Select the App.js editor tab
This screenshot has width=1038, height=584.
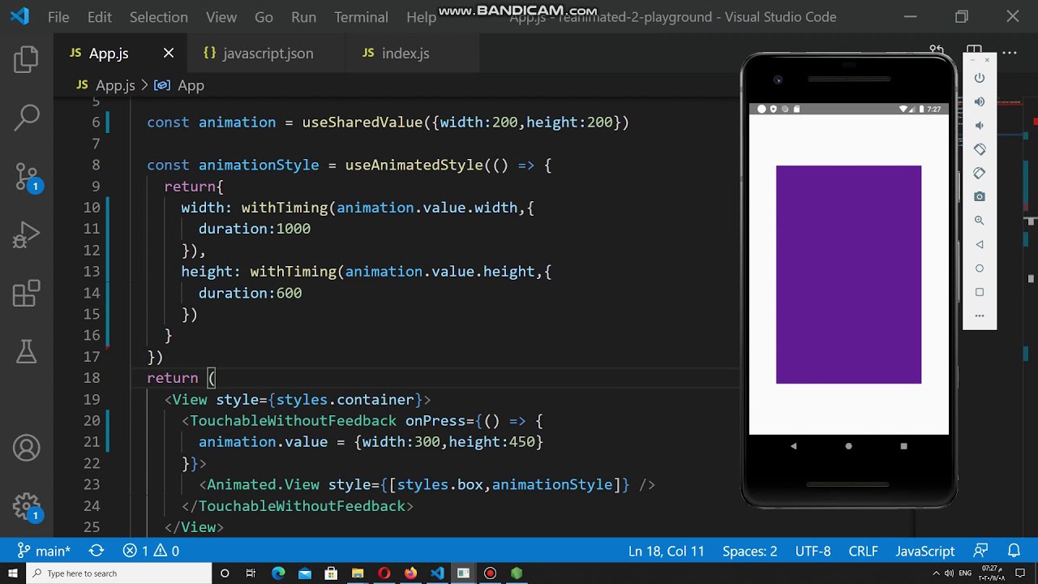[109, 54]
